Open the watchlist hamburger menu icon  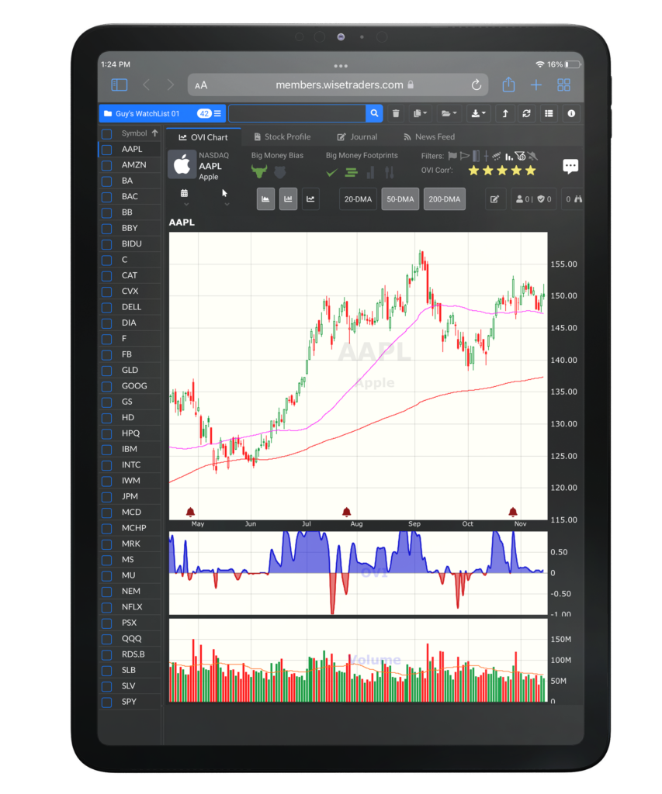pyautogui.click(x=217, y=113)
